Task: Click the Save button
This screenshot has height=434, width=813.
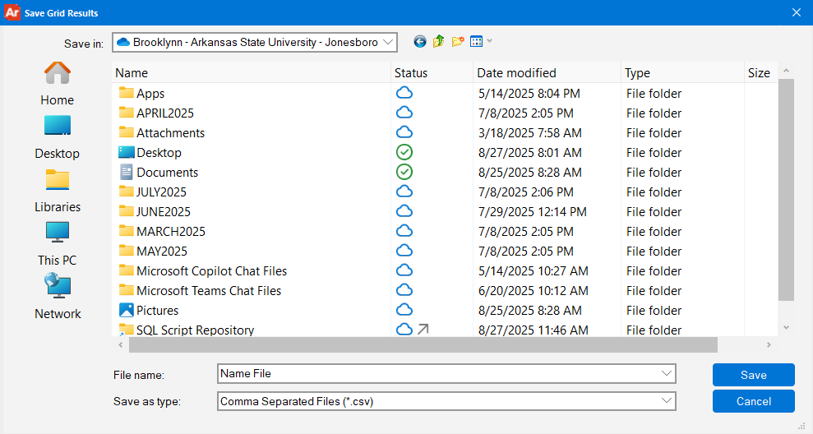Action: click(x=753, y=375)
